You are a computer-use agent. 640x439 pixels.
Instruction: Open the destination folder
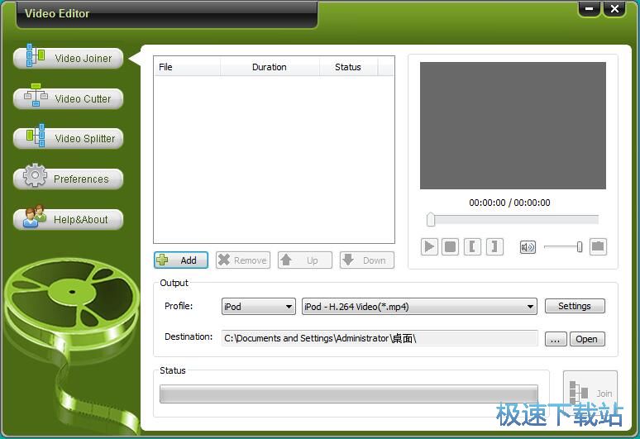(587, 339)
